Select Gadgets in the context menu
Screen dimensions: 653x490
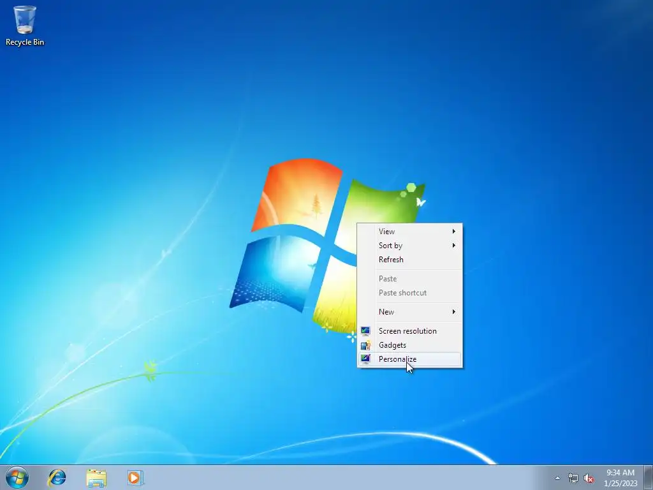[x=410, y=345]
